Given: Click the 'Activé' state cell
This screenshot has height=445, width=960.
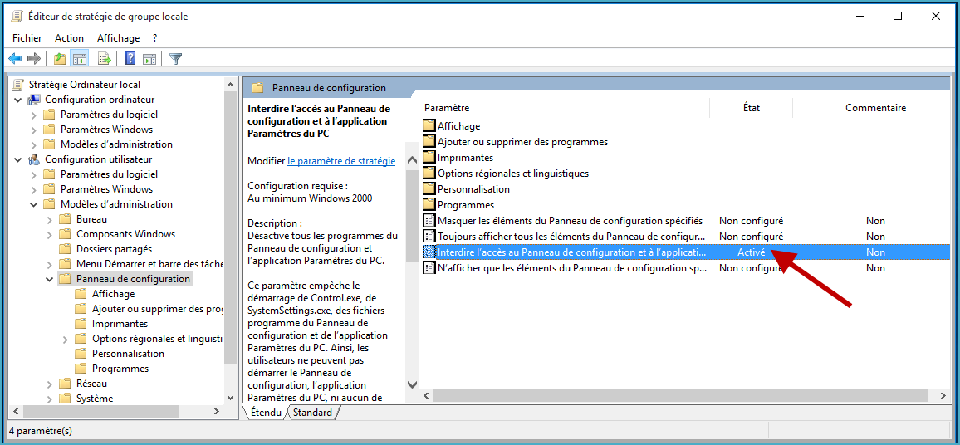Looking at the screenshot, I should click(x=752, y=252).
